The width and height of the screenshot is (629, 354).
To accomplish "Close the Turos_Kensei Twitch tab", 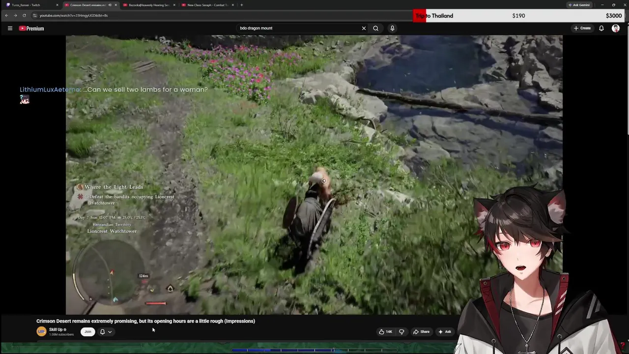I will point(57,5).
